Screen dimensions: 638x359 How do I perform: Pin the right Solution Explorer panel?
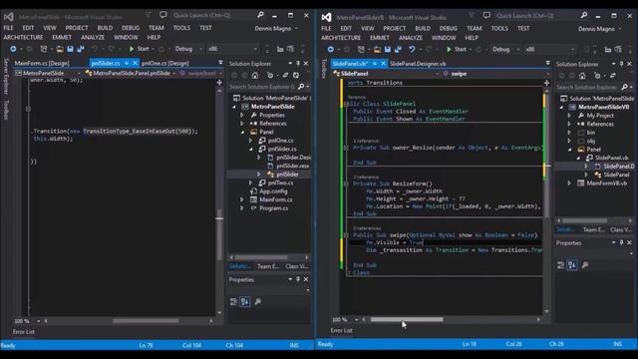[622, 64]
